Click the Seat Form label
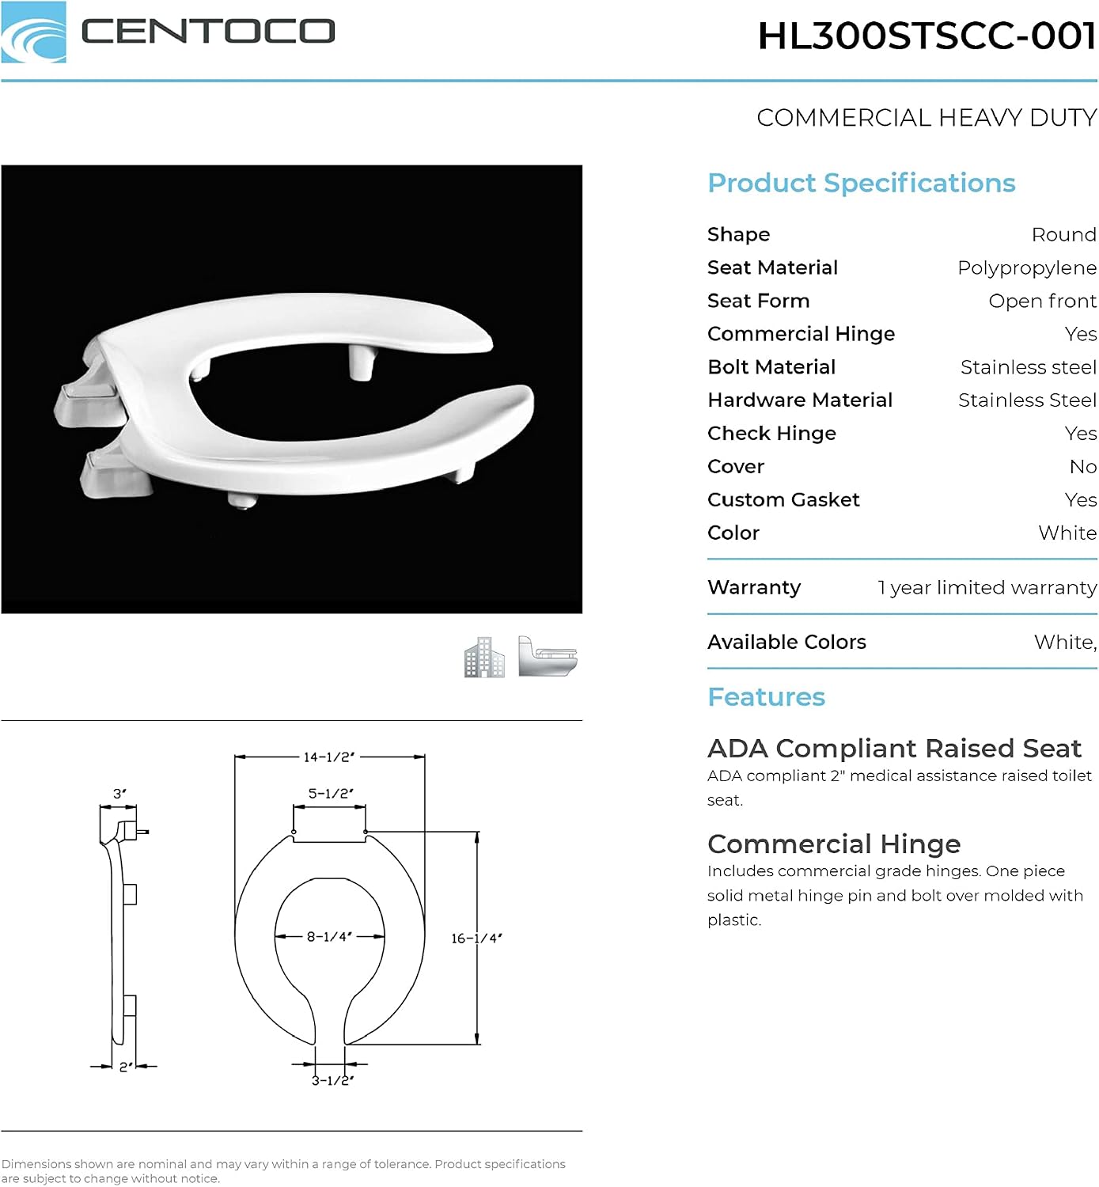1099x1187 pixels. pyautogui.click(x=758, y=301)
